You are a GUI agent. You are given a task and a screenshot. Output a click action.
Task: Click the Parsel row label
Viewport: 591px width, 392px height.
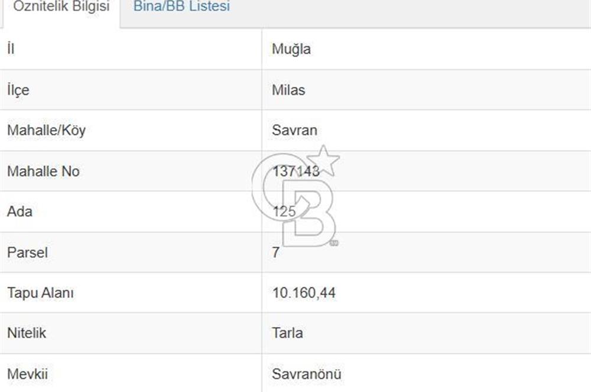(x=26, y=252)
